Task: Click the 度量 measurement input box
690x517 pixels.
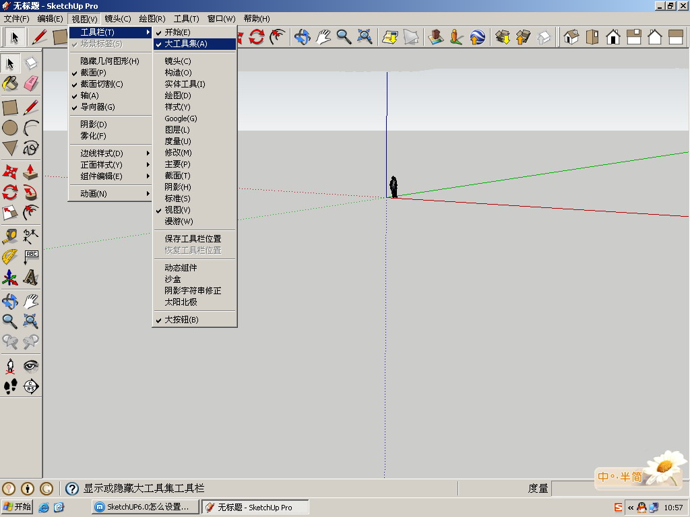Action: click(x=619, y=489)
